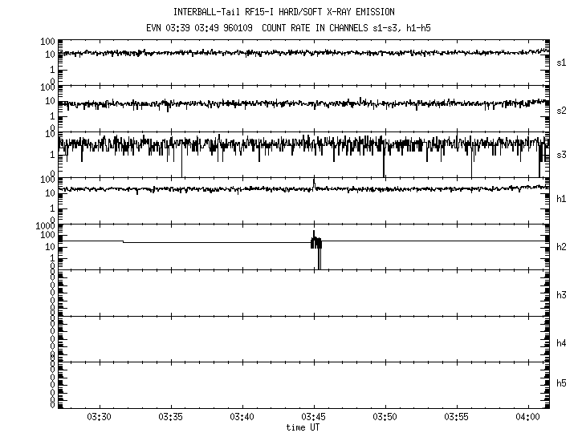Click the "time UT" axis title
The width and height of the screenshot is (578, 441).
click(x=303, y=428)
